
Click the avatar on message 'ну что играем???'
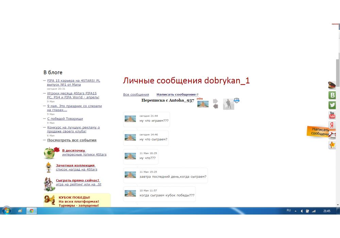pyautogui.click(x=130, y=119)
